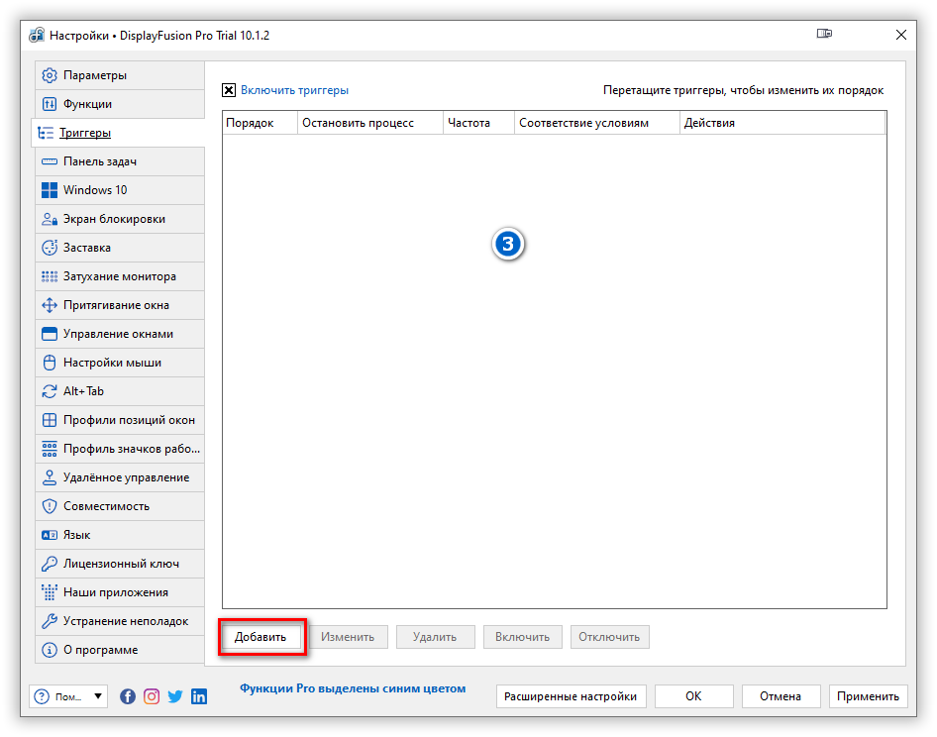
Task: Confirm with the OK button
Action: point(693,696)
